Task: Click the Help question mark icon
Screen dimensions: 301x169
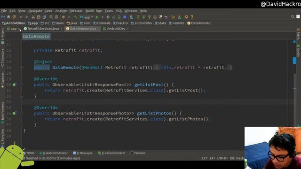Action: click(192, 17)
